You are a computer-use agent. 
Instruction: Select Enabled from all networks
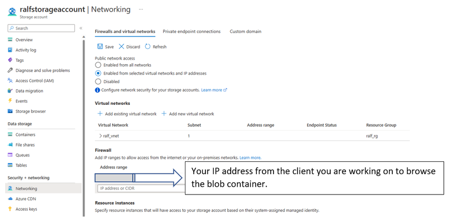click(x=98, y=65)
